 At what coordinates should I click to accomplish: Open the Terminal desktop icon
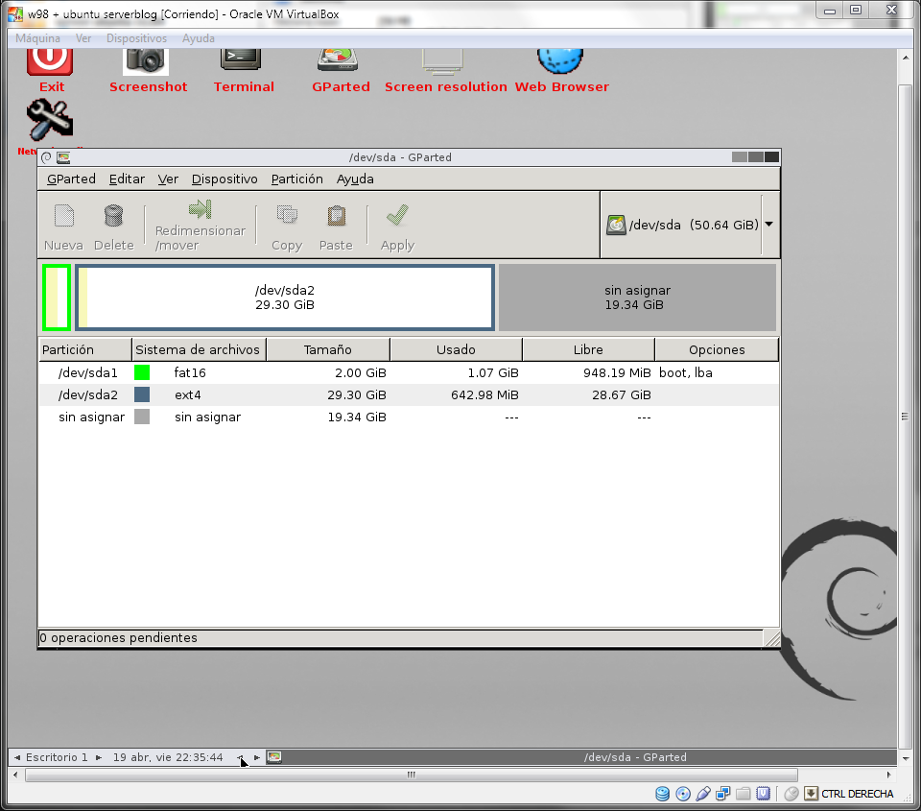coord(241,60)
